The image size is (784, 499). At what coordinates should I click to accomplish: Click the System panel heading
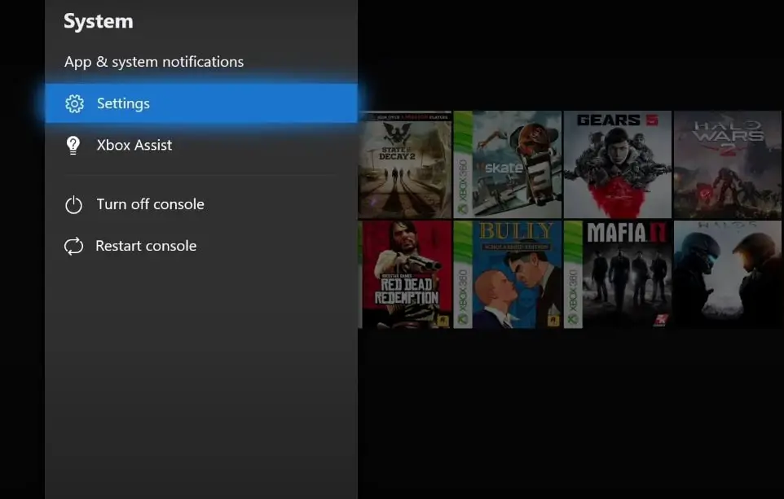99,21
